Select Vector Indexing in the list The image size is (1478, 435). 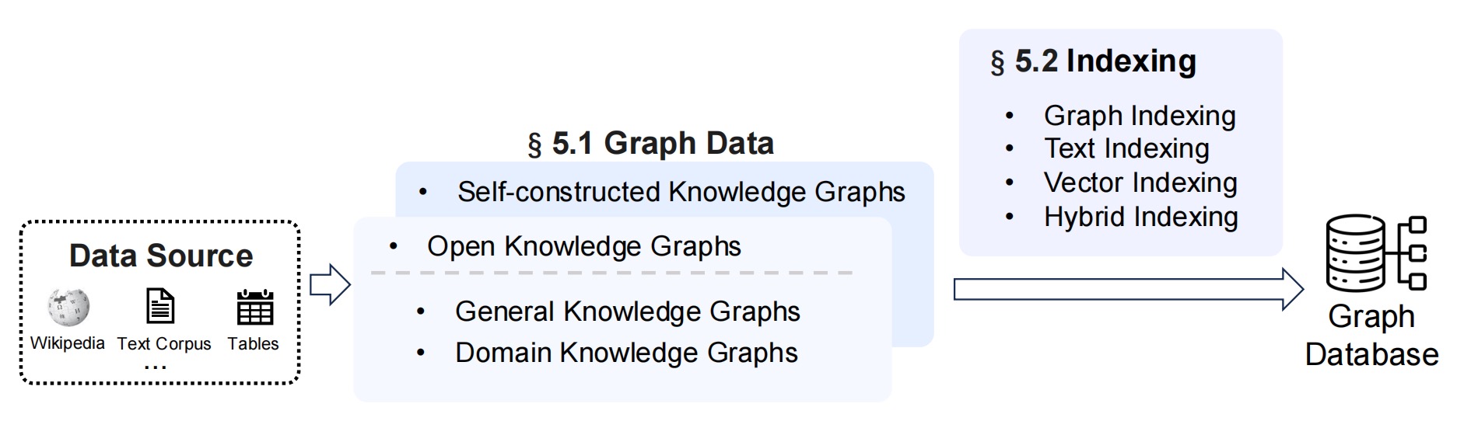point(1140,183)
